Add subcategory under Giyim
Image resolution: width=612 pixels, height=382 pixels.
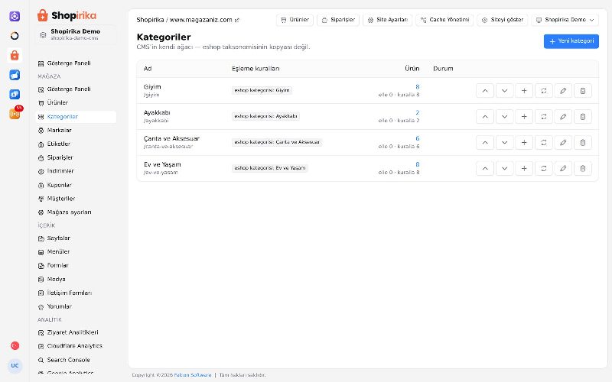coord(524,91)
